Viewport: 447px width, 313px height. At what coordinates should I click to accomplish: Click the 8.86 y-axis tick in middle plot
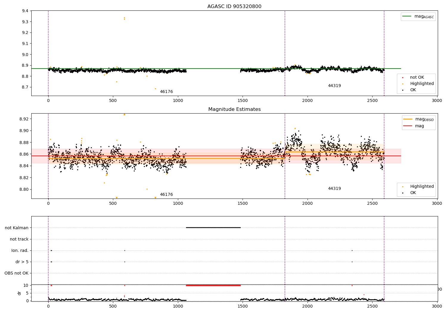pyautogui.click(x=24, y=154)
